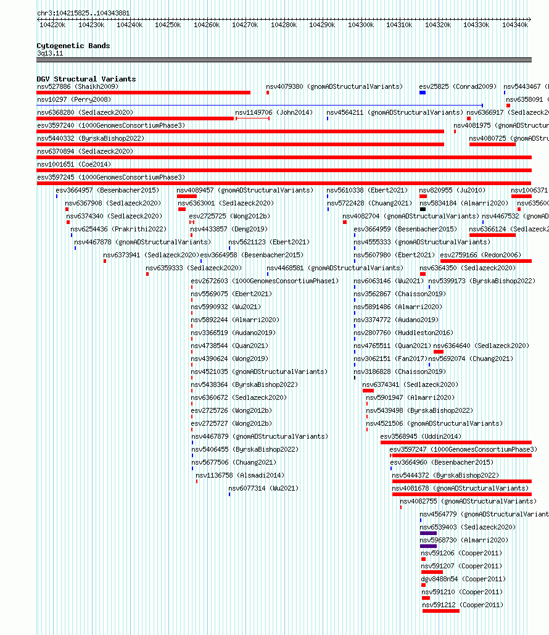Viewport: 549px width, 635px height.
Task: Select nsv5444372 (ByrskaBishop2022) label
Action: [445, 475]
